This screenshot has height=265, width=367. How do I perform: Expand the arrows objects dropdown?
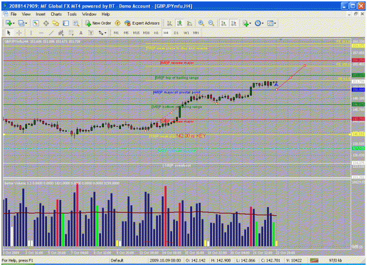(105, 33)
